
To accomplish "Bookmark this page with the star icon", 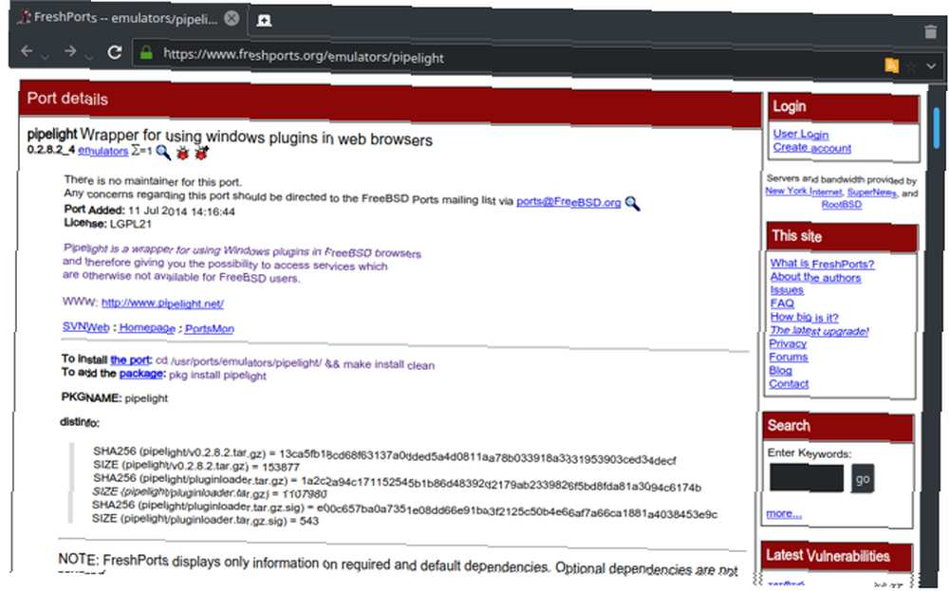I will 911,66.
